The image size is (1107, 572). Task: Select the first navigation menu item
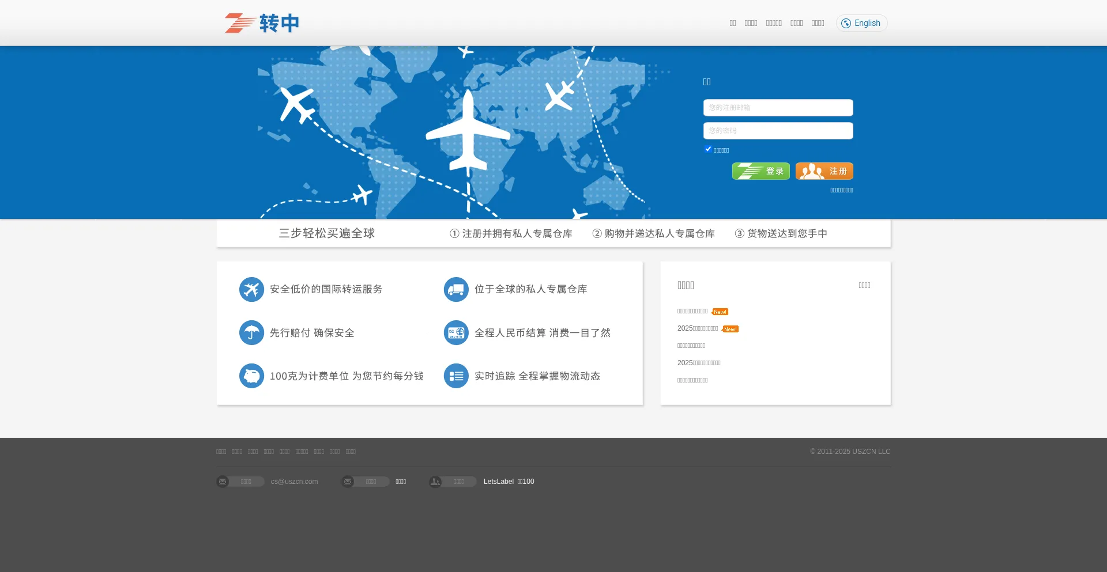[x=732, y=23]
